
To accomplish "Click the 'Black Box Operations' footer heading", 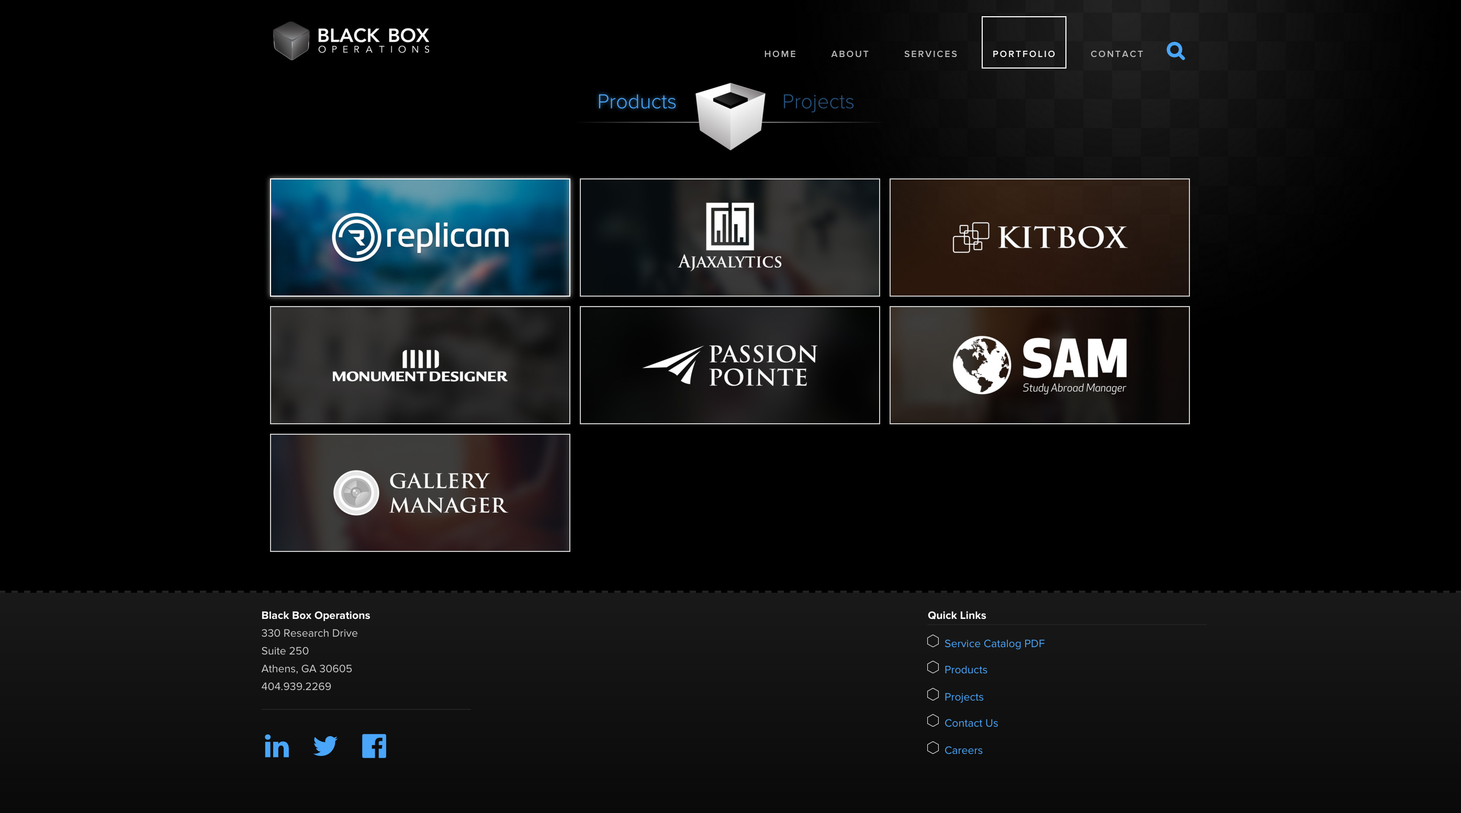I will click(x=316, y=615).
